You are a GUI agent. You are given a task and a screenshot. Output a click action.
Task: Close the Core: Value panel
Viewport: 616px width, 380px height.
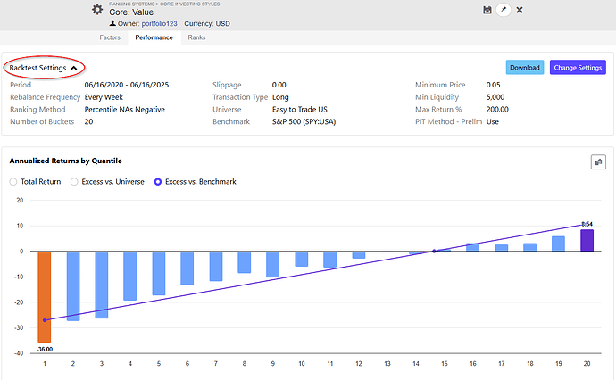coord(520,10)
